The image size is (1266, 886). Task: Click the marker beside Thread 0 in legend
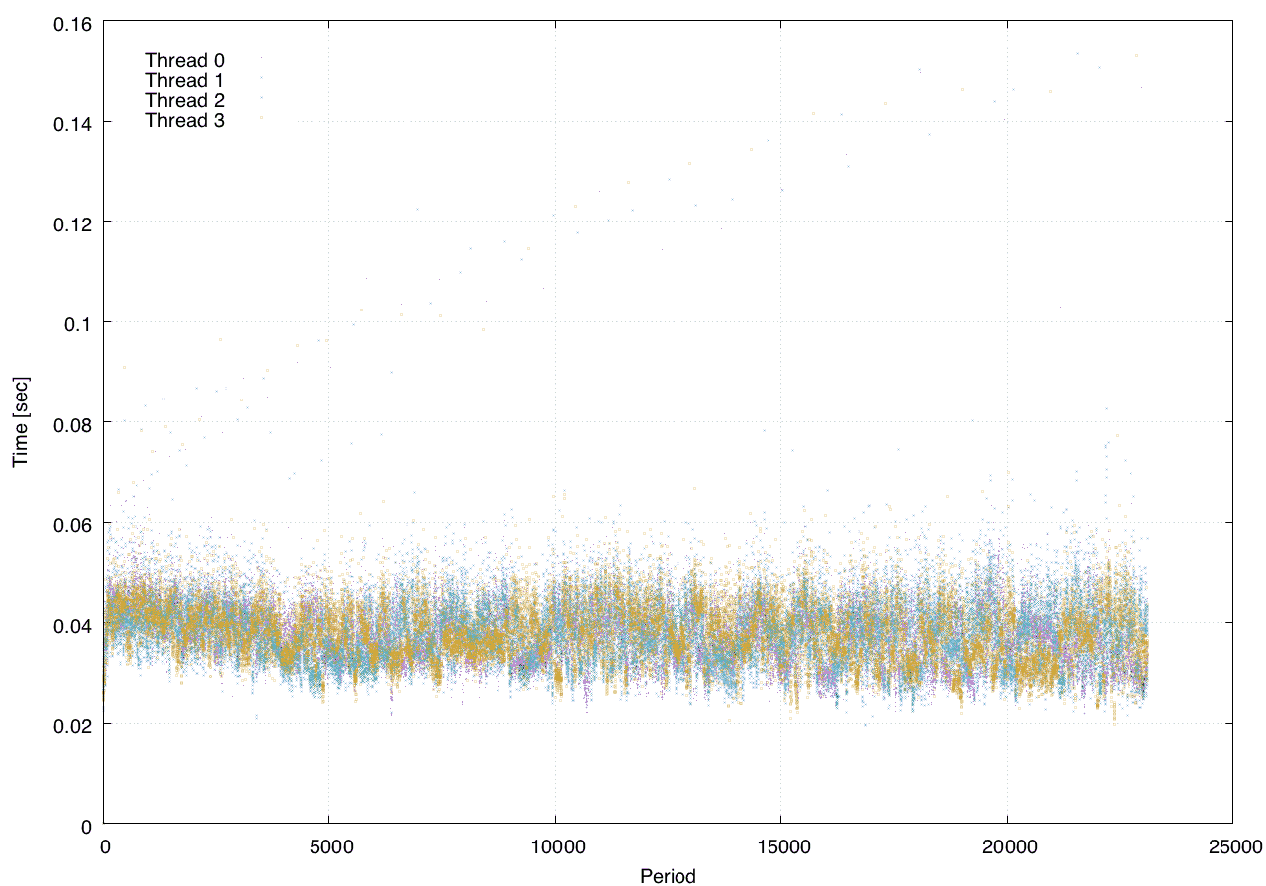(261, 60)
